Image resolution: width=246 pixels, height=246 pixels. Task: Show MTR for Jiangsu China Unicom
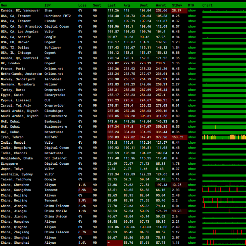(192, 216)
